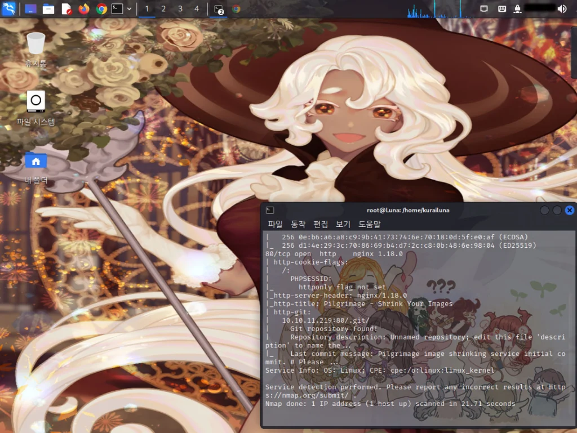577x433 pixels.
Task: Open the keyboard layout tray icon
Action: click(x=502, y=9)
